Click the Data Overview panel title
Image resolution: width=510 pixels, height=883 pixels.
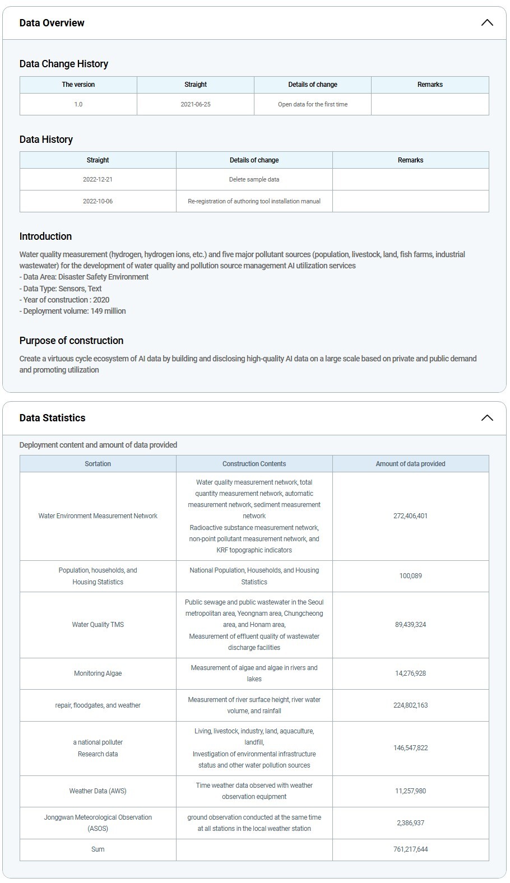pos(52,23)
